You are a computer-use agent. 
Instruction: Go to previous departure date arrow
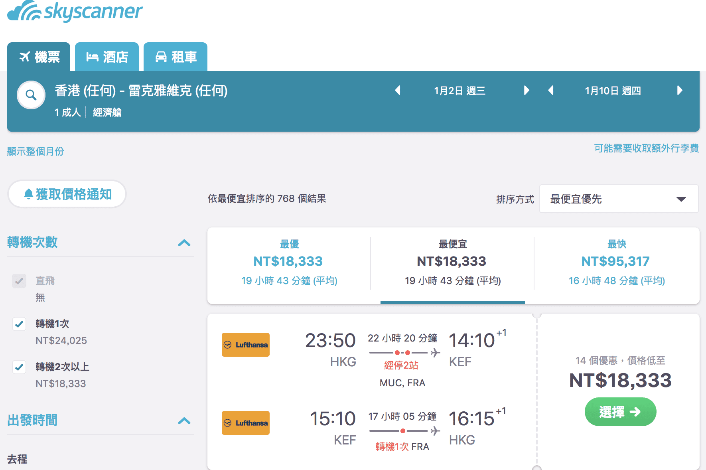pos(398,91)
